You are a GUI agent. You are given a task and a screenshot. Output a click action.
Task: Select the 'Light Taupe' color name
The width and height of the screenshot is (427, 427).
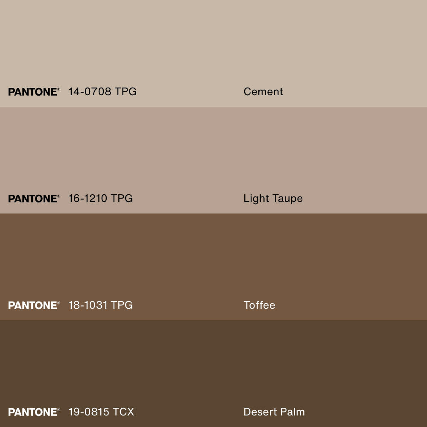tap(273, 199)
